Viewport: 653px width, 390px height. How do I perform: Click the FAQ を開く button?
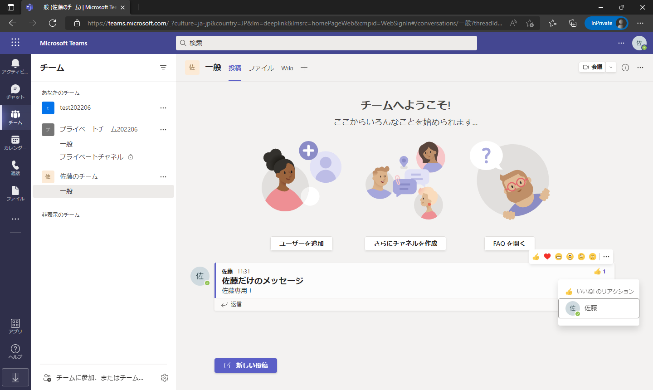click(x=509, y=244)
